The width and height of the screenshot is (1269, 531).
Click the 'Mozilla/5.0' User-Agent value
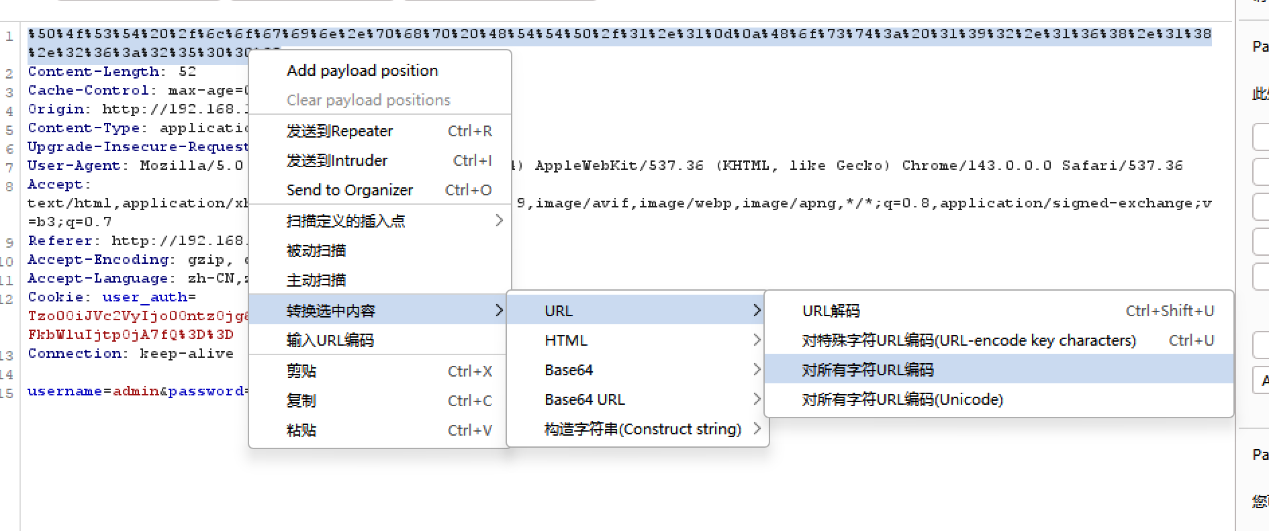191,165
